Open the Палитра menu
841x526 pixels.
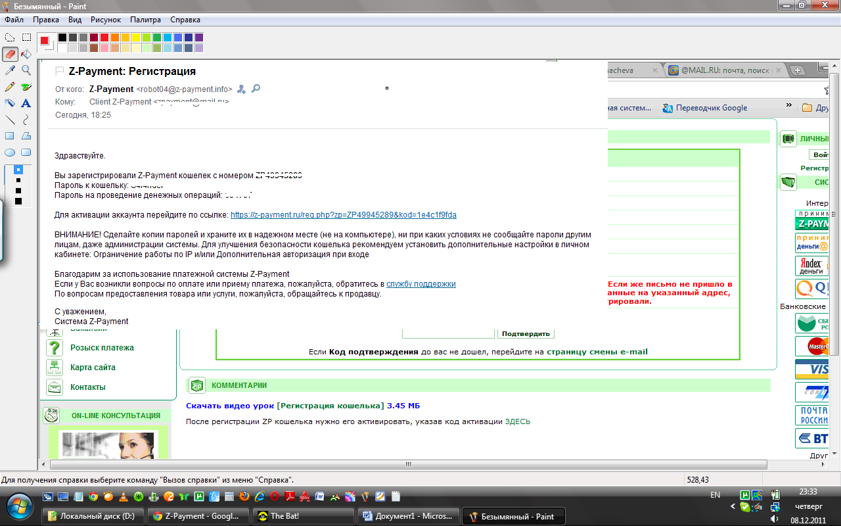pos(145,20)
